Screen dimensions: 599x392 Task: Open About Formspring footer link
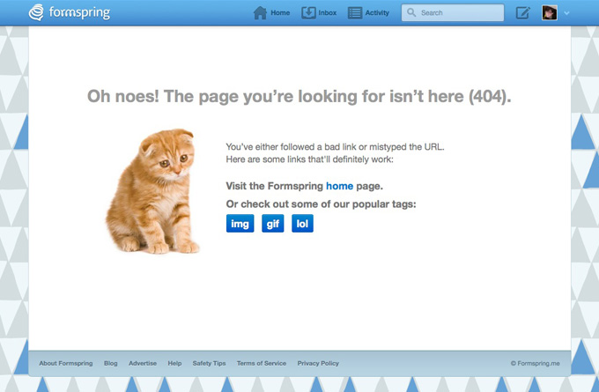[x=66, y=363]
